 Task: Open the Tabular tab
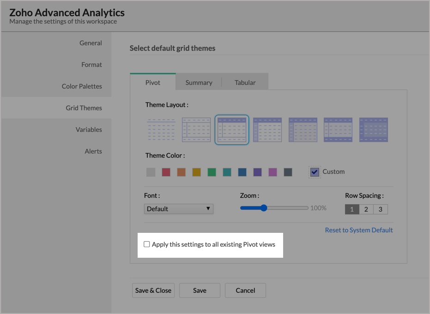(245, 83)
